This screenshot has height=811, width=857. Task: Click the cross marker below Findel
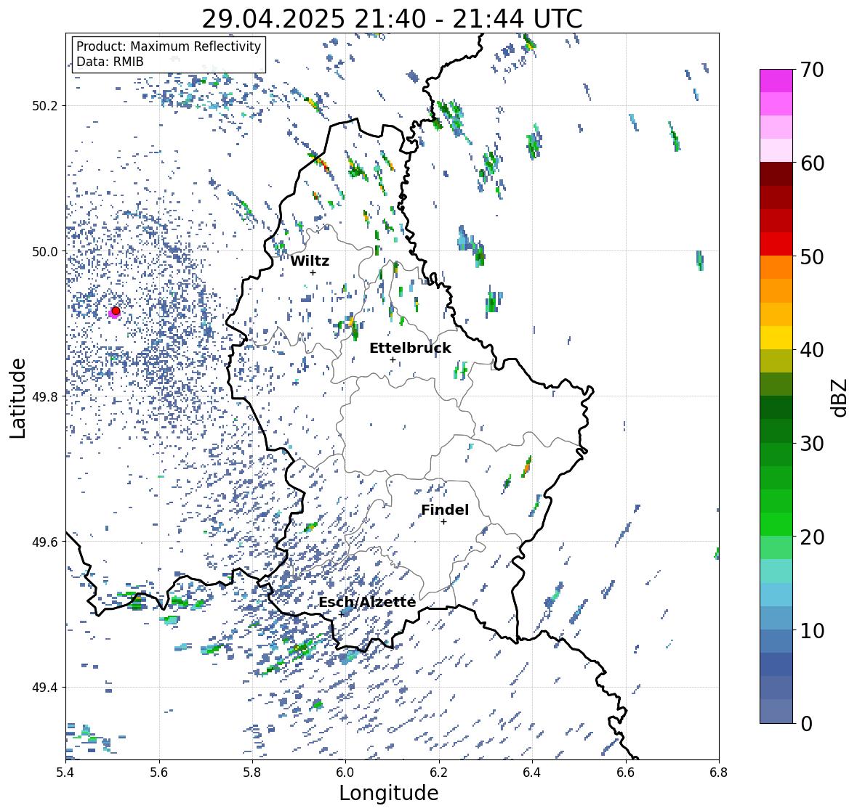pyautogui.click(x=444, y=522)
